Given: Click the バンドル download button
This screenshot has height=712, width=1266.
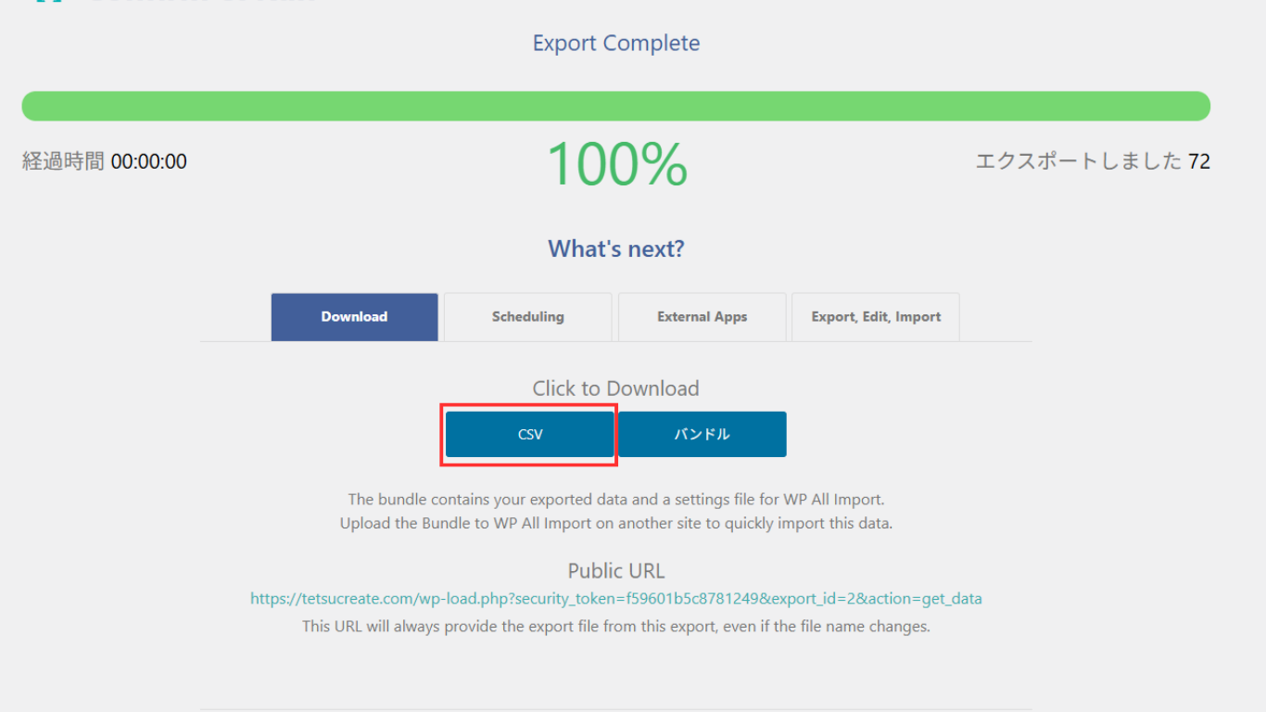Looking at the screenshot, I should 702,435.
